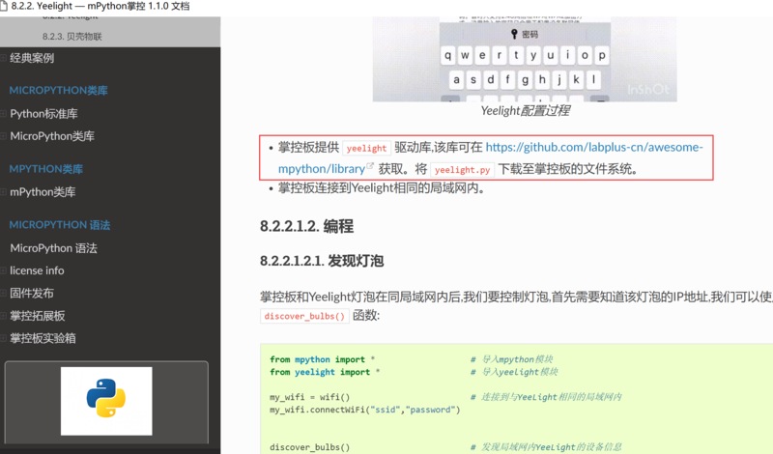
Task: Click the page icon beside the tab title
Action: point(4,6)
